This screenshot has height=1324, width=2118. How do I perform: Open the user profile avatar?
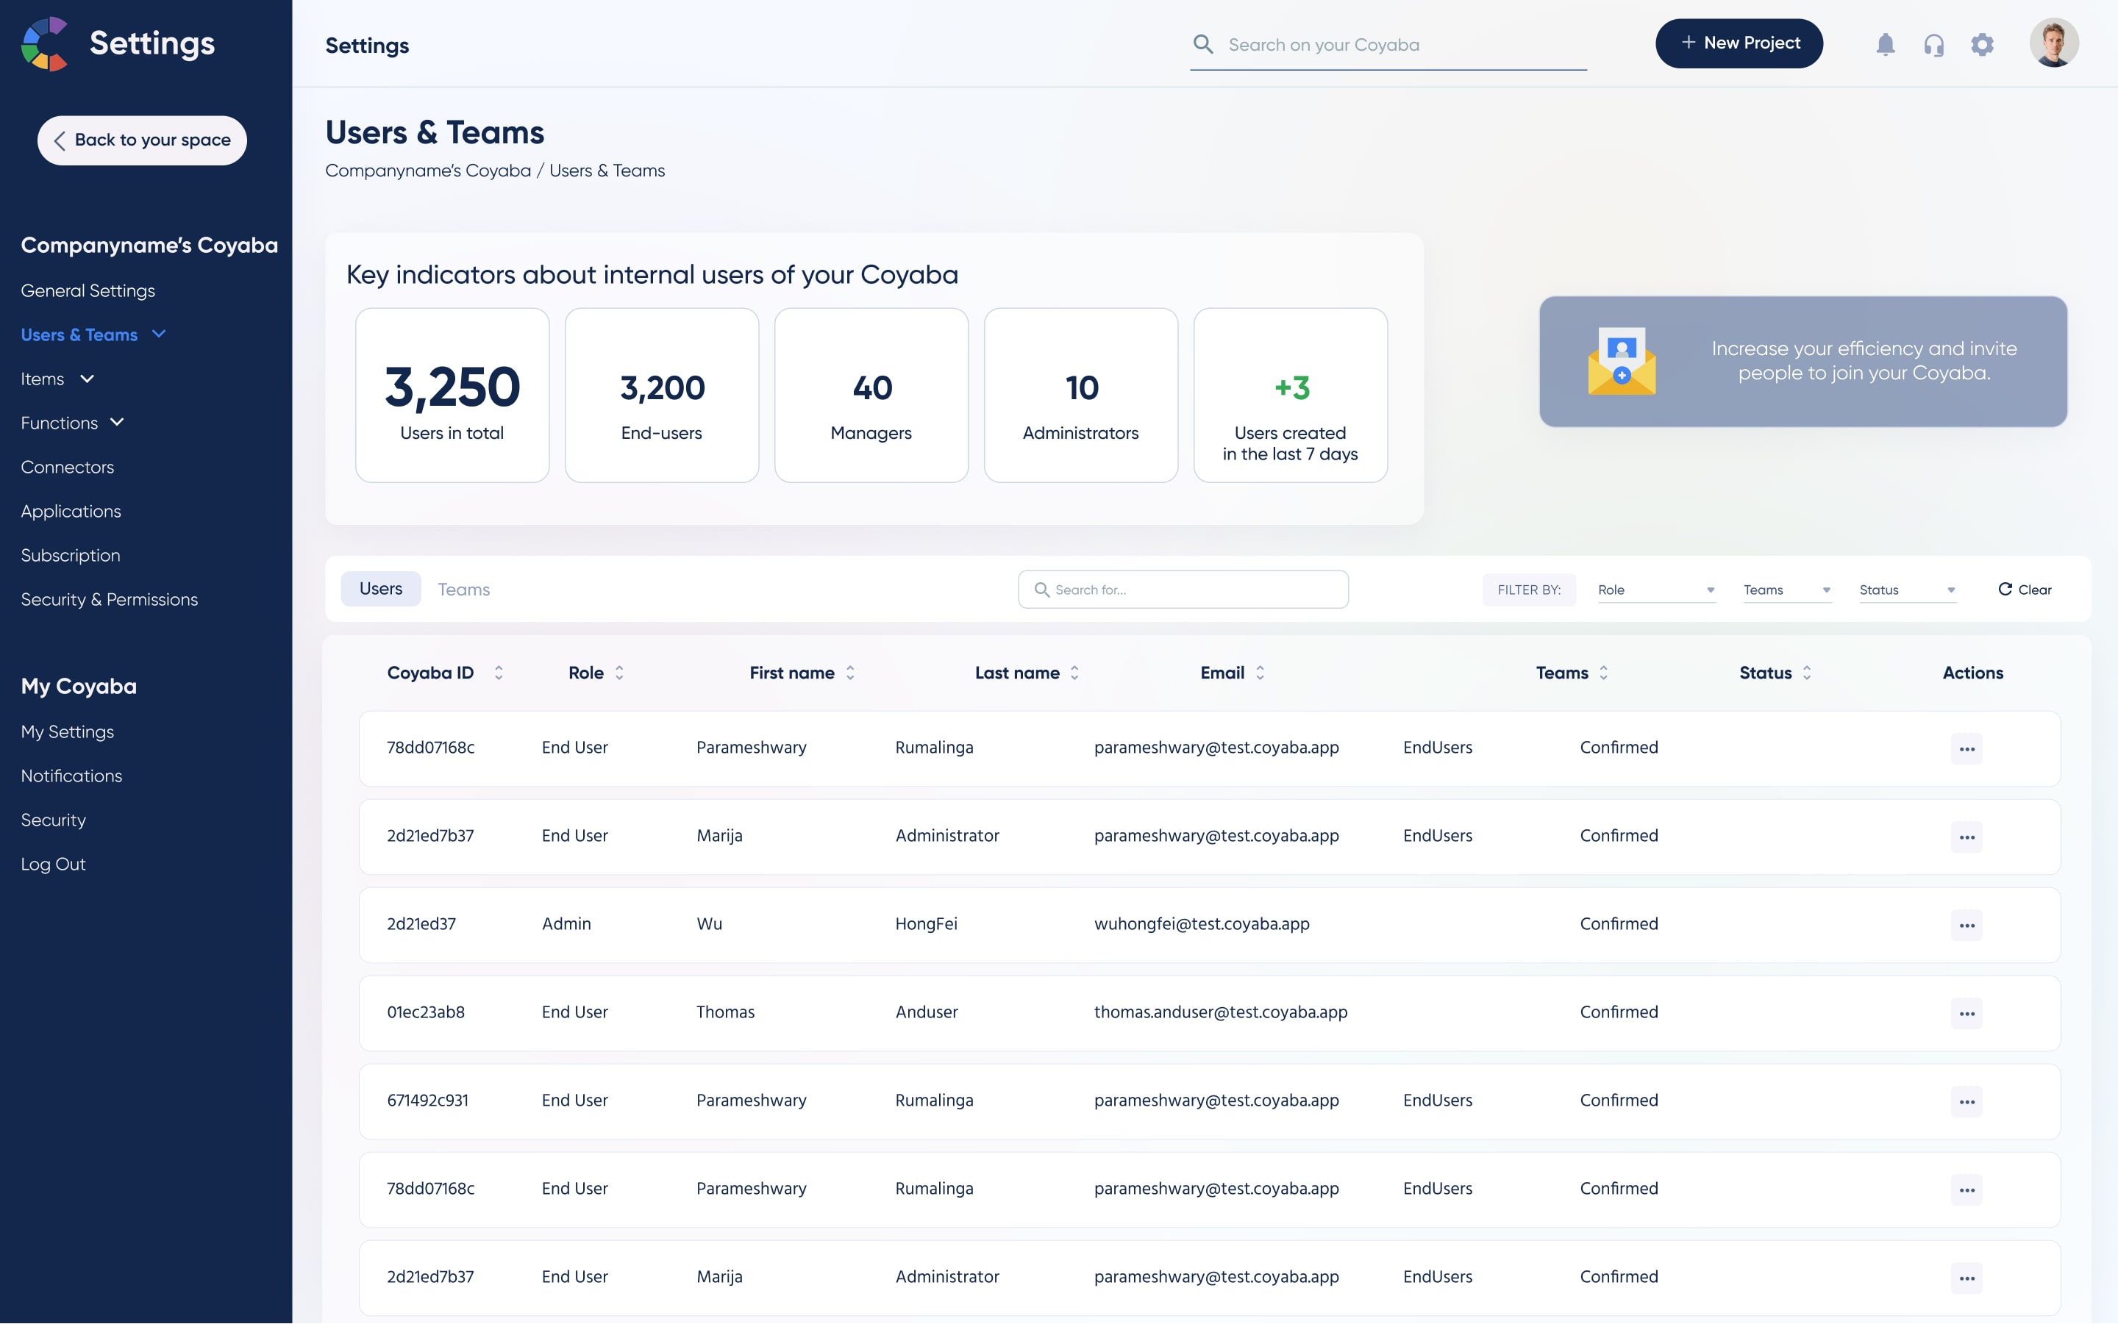[x=2053, y=43]
